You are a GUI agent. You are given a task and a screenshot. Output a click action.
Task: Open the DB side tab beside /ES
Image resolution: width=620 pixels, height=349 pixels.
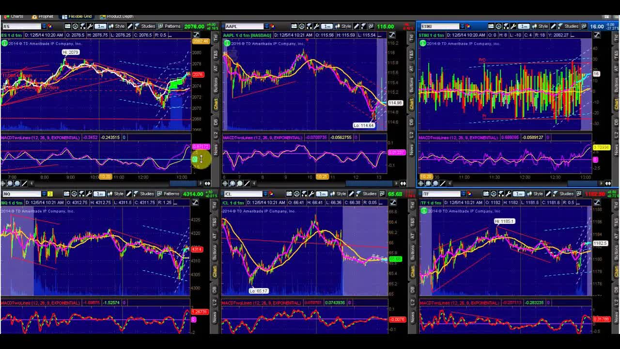click(x=215, y=121)
